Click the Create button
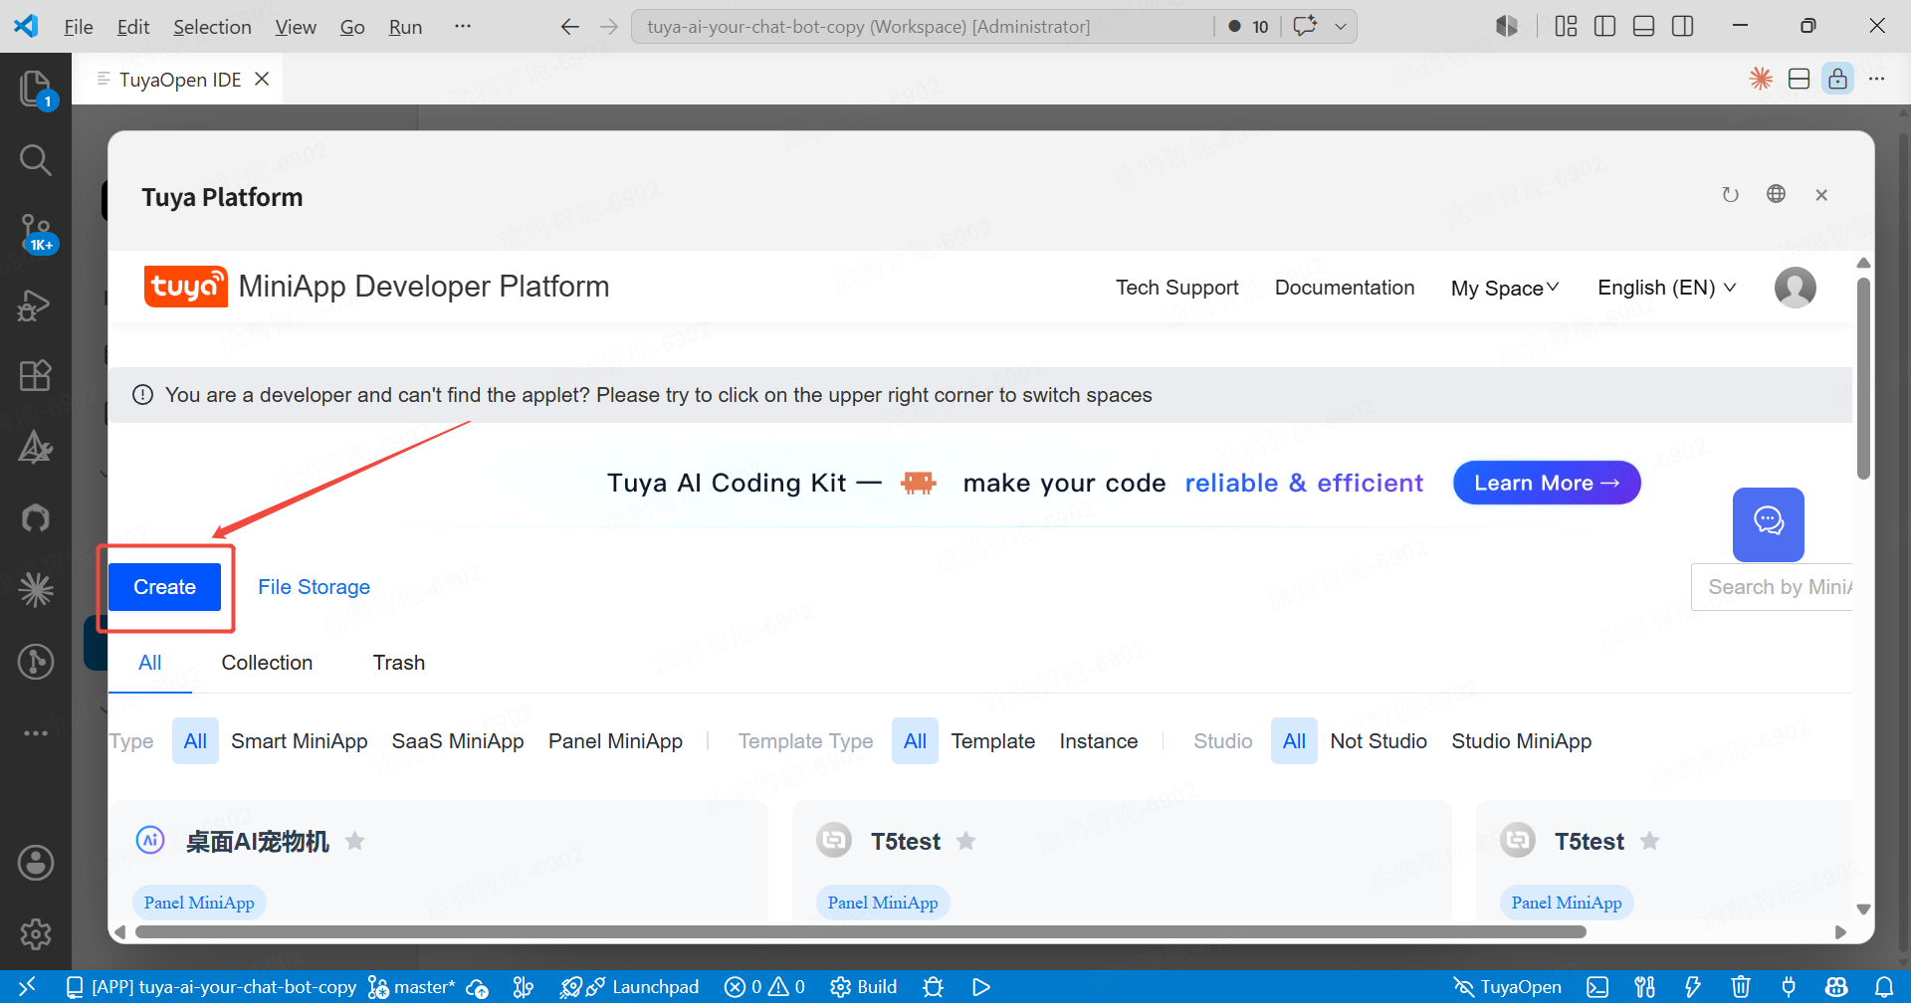The height and width of the screenshot is (1003, 1911). (x=164, y=587)
